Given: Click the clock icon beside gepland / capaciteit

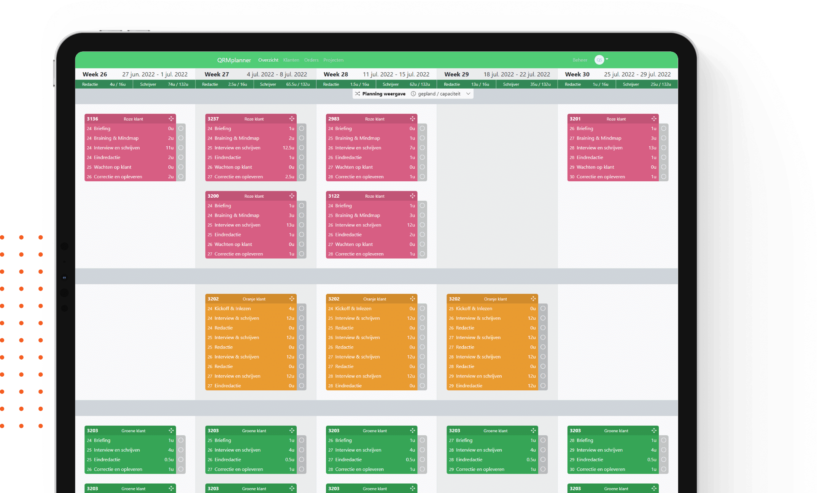Looking at the screenshot, I should 413,94.
